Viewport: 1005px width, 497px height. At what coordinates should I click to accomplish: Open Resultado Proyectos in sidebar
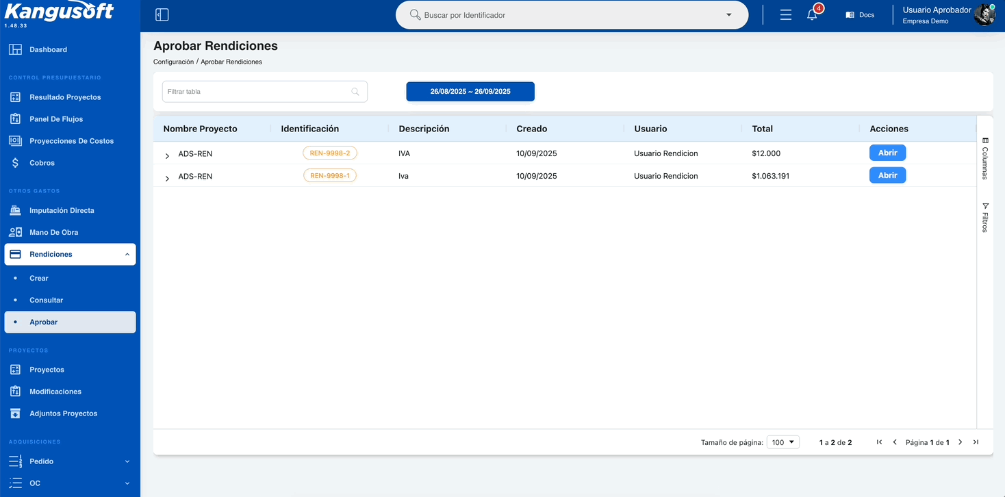click(x=65, y=97)
